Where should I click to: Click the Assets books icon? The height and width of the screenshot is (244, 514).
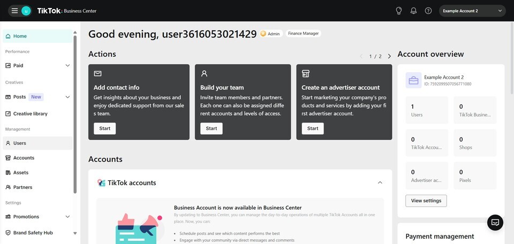(x=8, y=173)
